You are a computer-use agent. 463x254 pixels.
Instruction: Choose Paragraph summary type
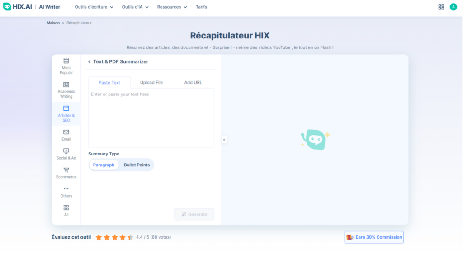[x=104, y=165]
